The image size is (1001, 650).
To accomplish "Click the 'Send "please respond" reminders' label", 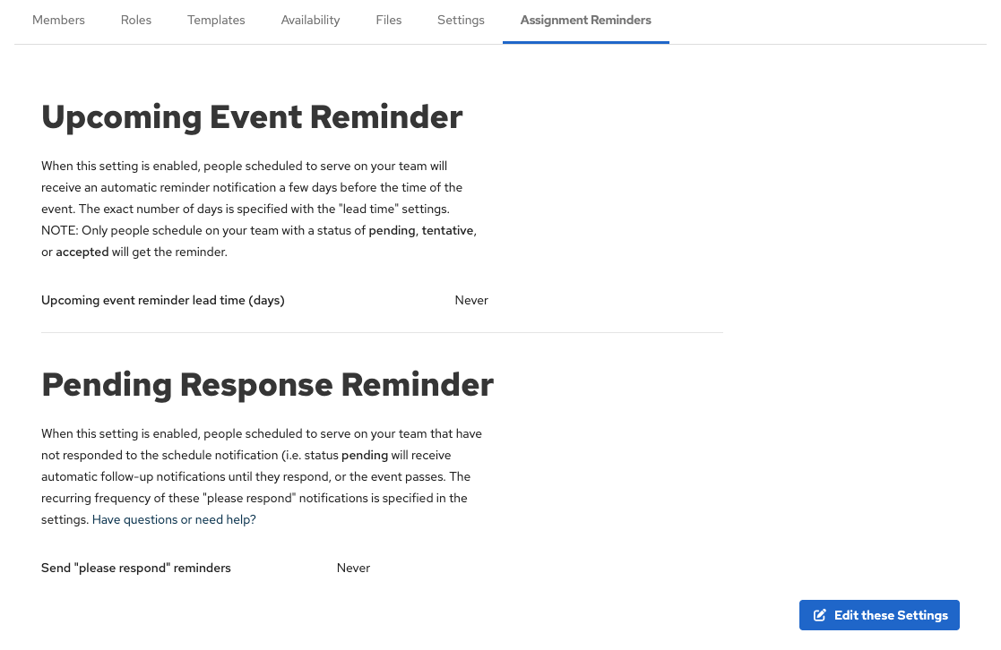I will click(x=136, y=568).
